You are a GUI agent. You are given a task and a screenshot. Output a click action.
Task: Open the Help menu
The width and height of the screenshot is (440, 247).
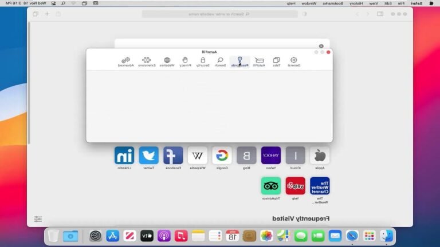[291, 3]
